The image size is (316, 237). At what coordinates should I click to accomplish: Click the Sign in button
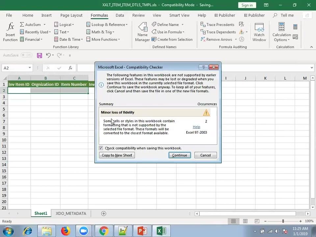point(247,5)
